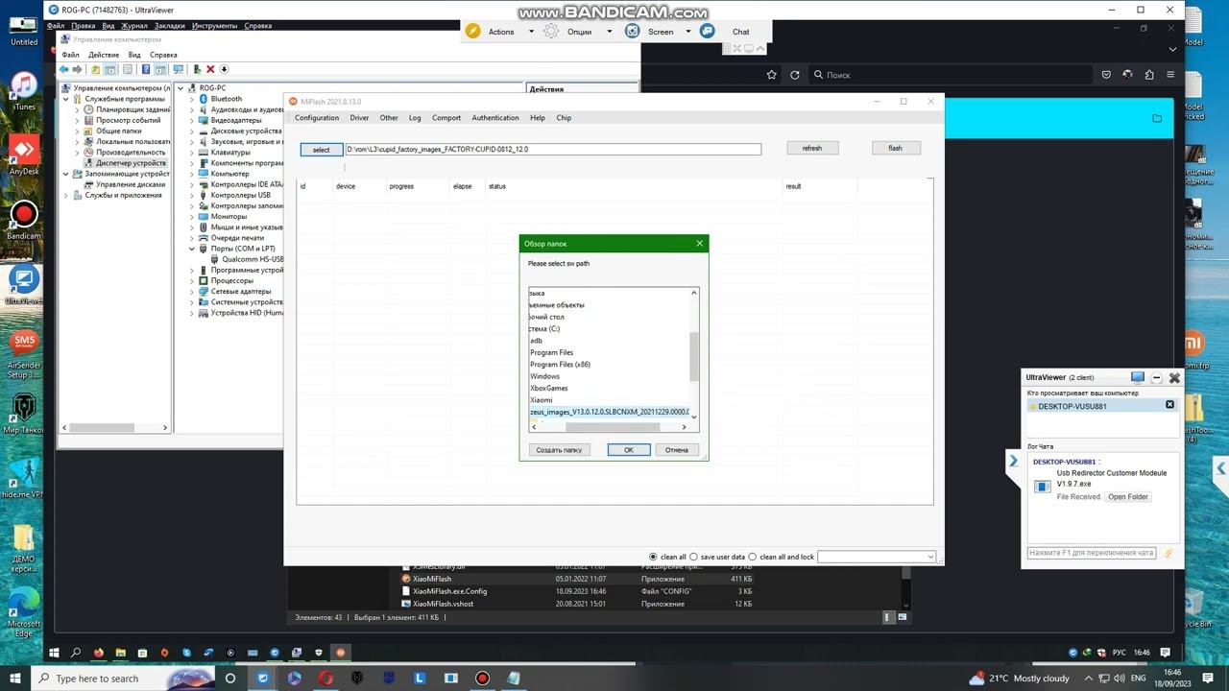The image size is (1229, 691).
Task: Open the AnyDesk desktop shortcut
Action: pyautogui.click(x=24, y=154)
